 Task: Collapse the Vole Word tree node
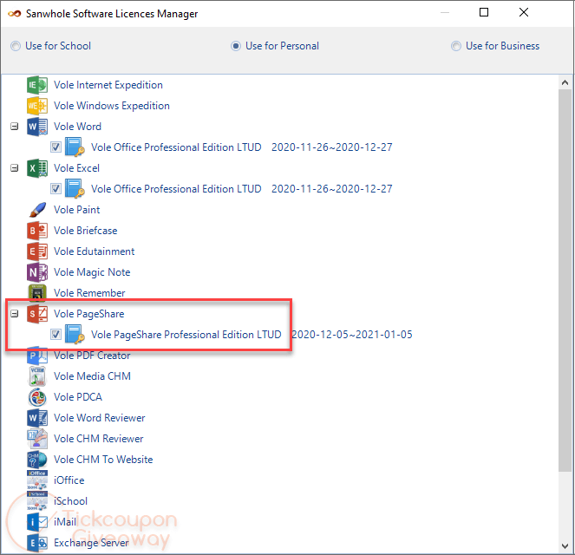coord(14,127)
